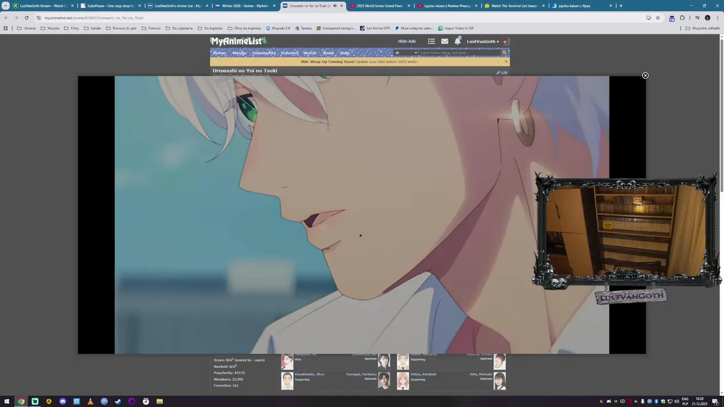Switch to the SubsPlease browser tab
The height and width of the screenshot is (407, 724).
point(110,6)
